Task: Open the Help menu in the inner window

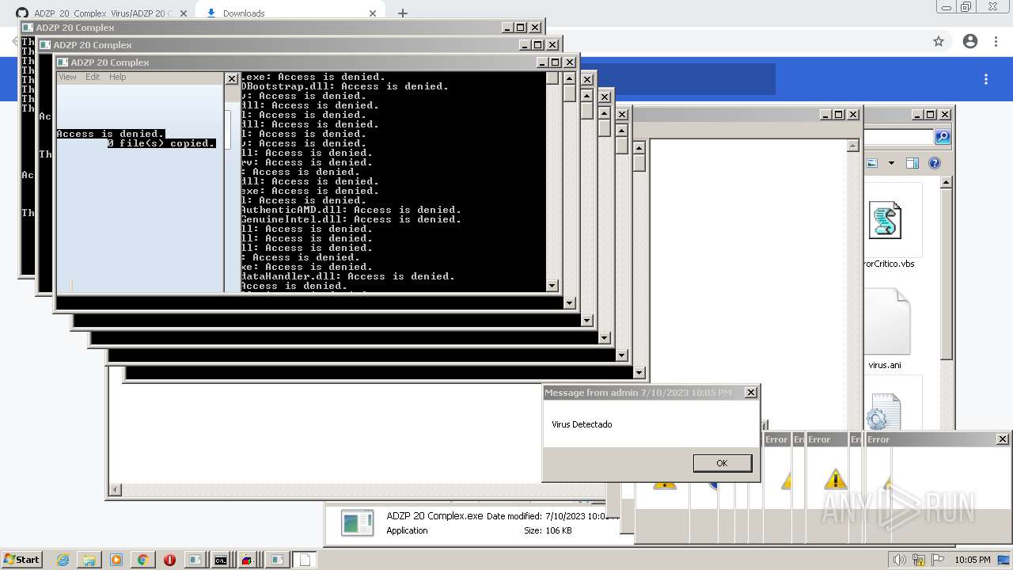Action: (118, 77)
